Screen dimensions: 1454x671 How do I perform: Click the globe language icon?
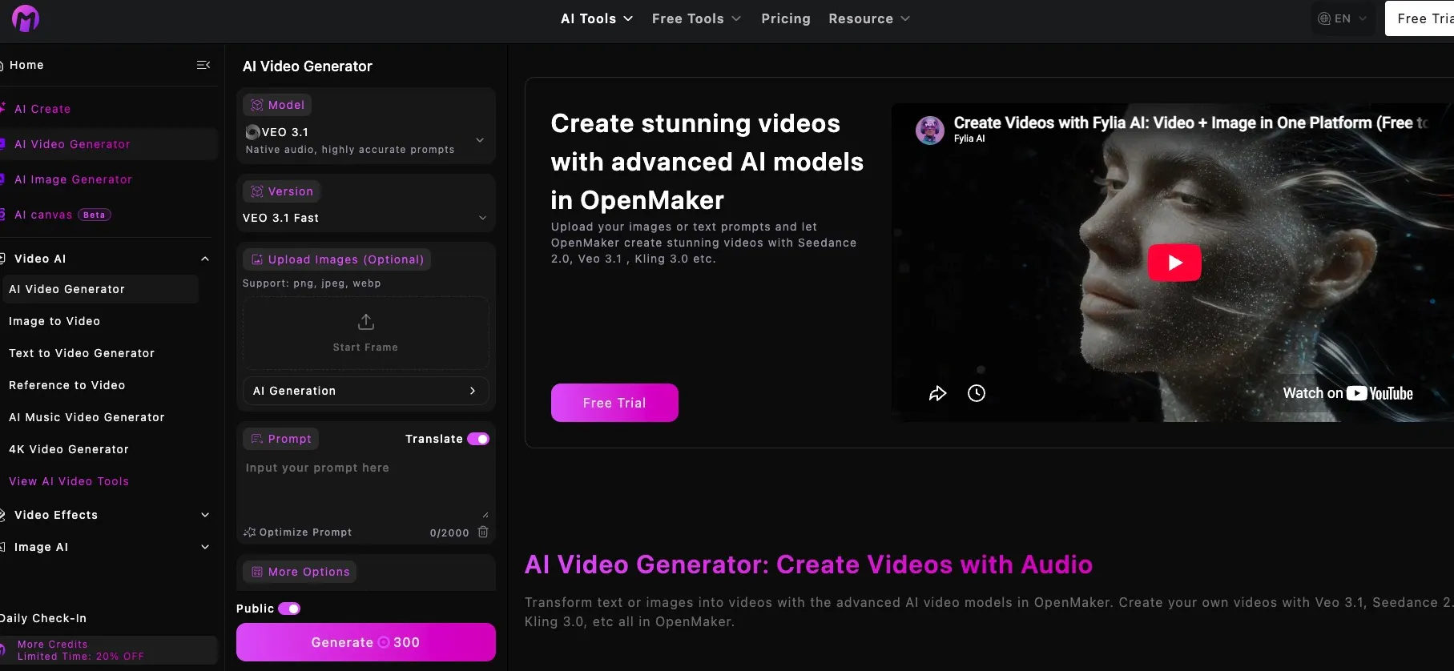(x=1324, y=18)
